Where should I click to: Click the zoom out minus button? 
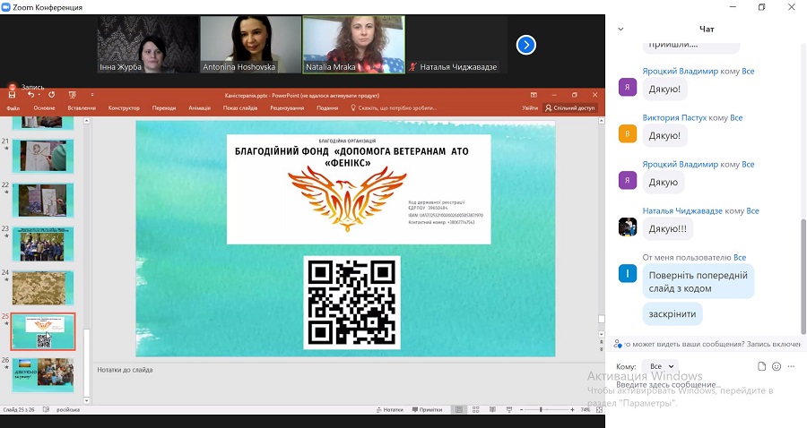tap(521, 409)
